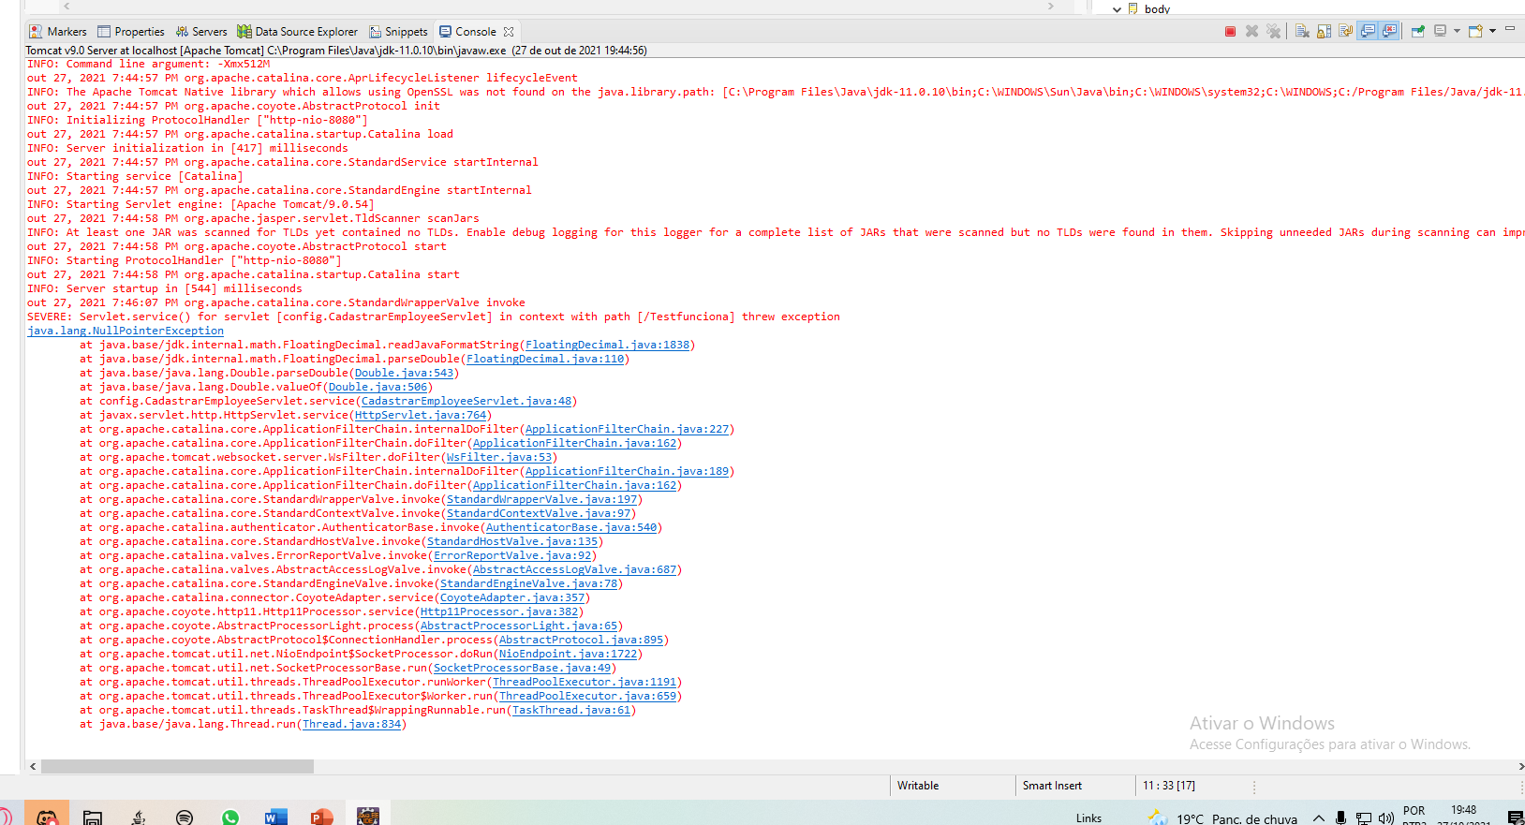Open Microsoft Word from the taskbar
This screenshot has height=825, width=1525.
(276, 817)
